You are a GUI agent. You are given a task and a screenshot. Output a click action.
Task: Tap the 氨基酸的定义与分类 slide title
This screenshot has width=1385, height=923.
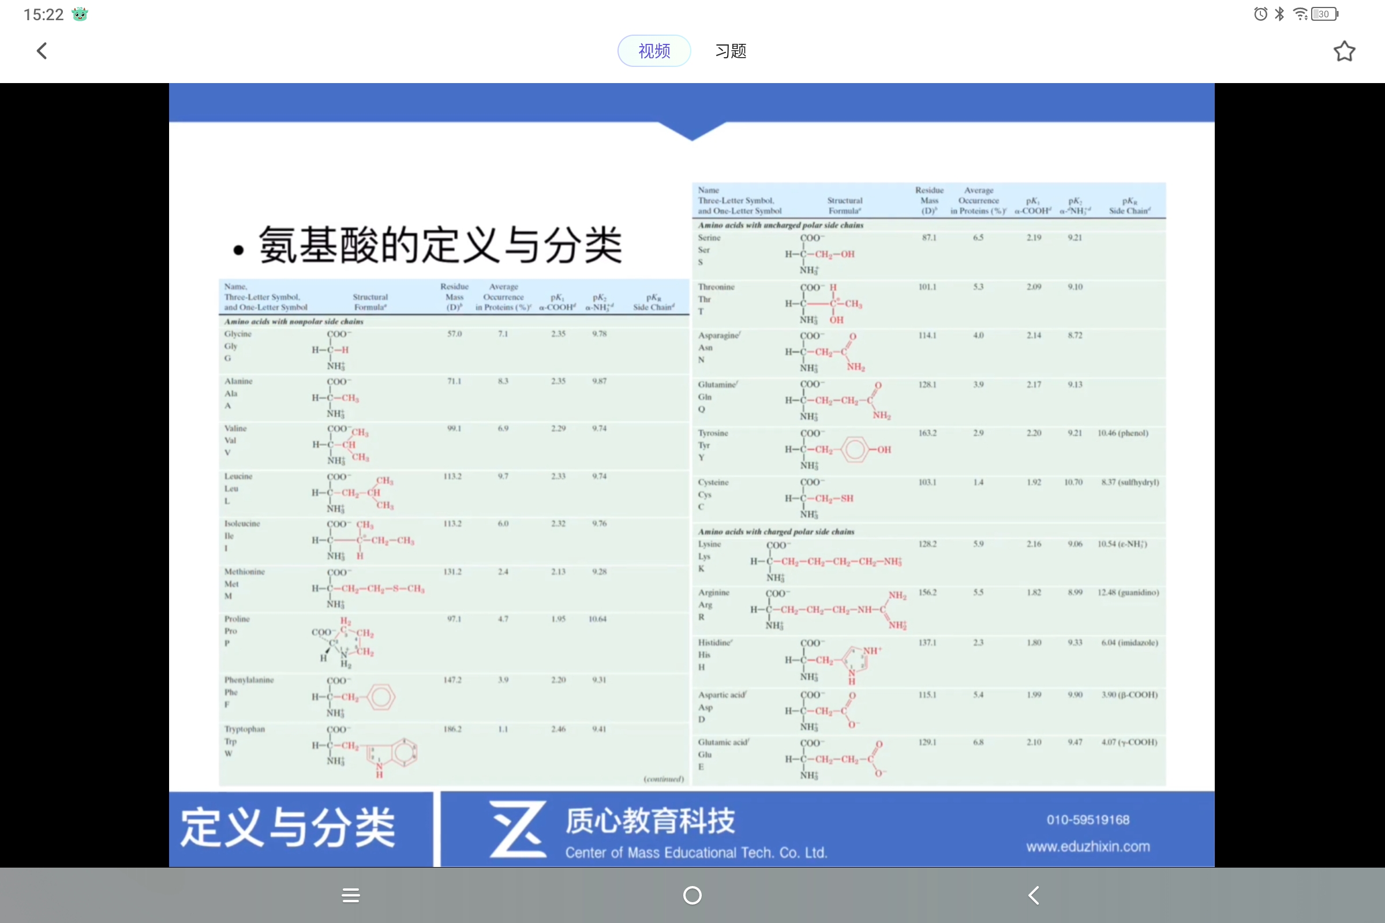coord(439,245)
